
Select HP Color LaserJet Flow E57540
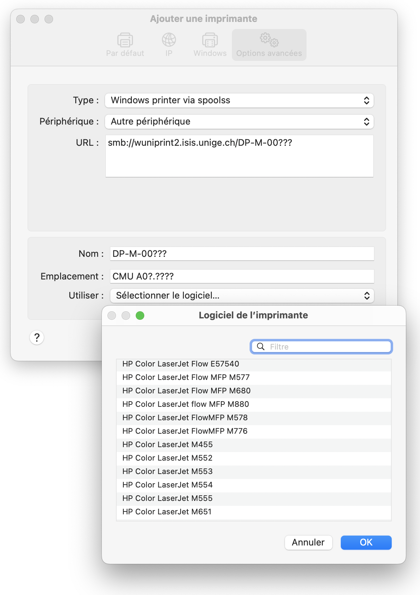click(x=253, y=364)
